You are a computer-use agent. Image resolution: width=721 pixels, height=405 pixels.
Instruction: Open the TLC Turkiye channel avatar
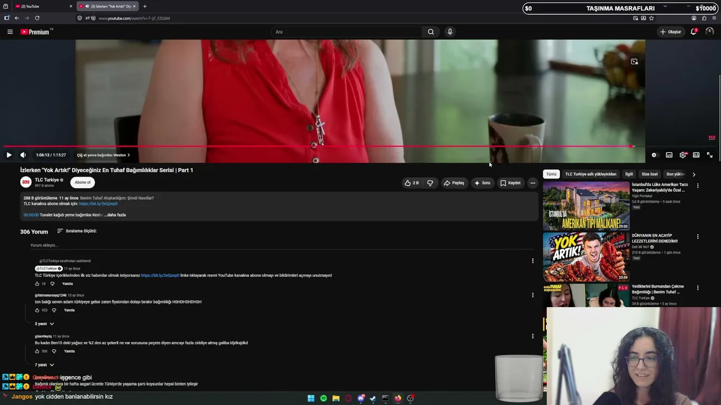pyautogui.click(x=26, y=182)
